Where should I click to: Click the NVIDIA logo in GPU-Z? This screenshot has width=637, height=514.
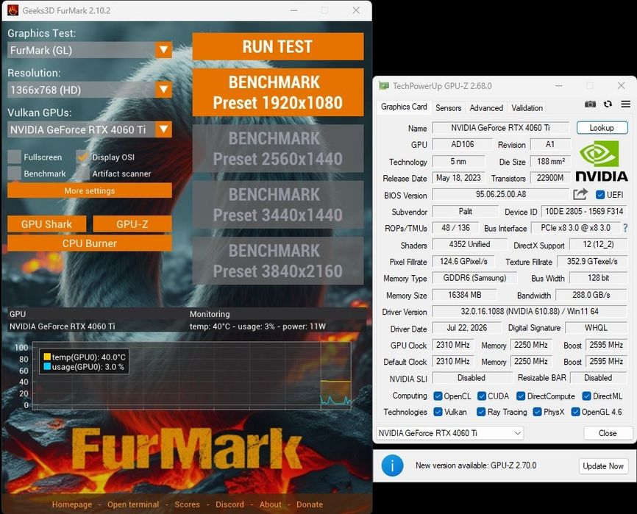pyautogui.click(x=602, y=161)
